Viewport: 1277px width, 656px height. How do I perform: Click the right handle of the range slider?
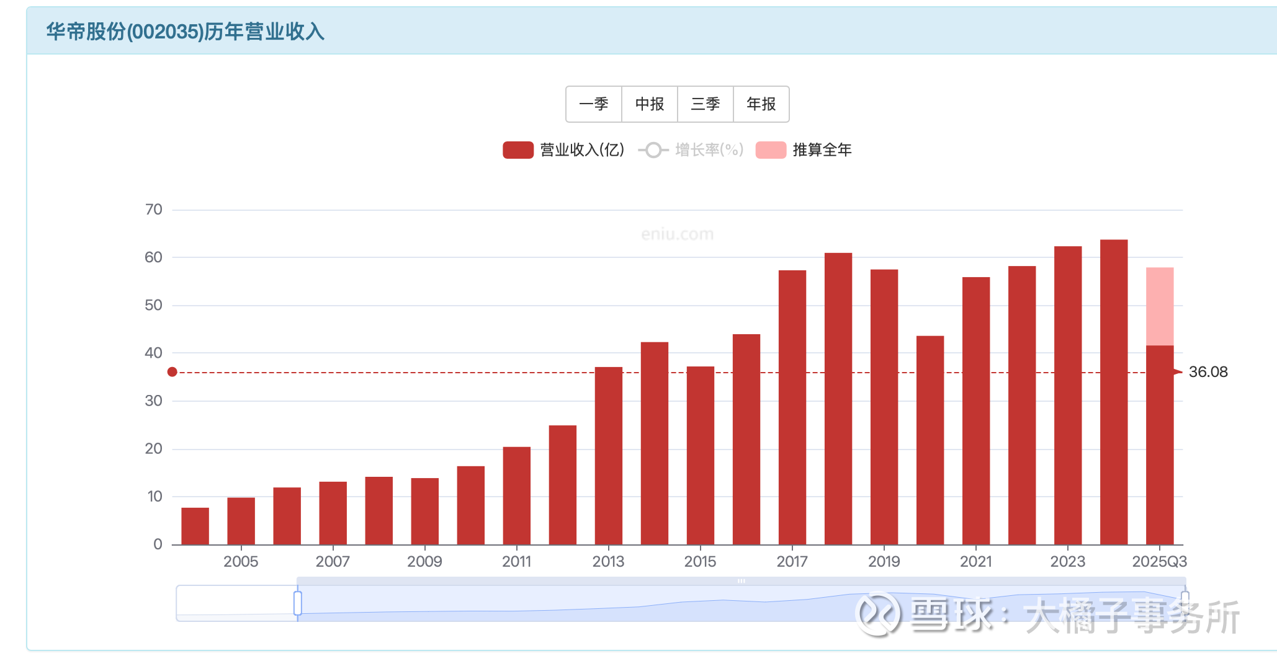(1185, 603)
